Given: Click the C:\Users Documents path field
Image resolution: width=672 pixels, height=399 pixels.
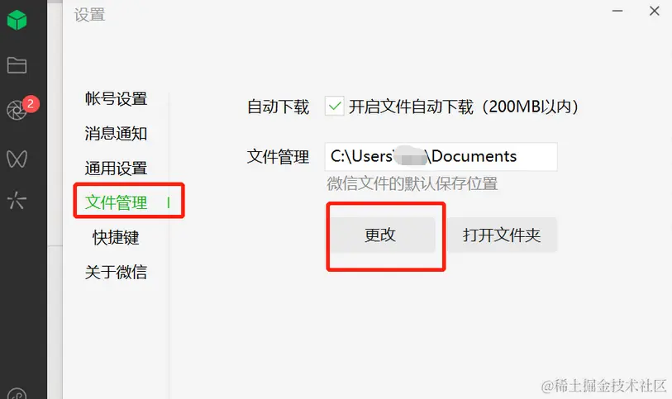Looking at the screenshot, I should 441,157.
